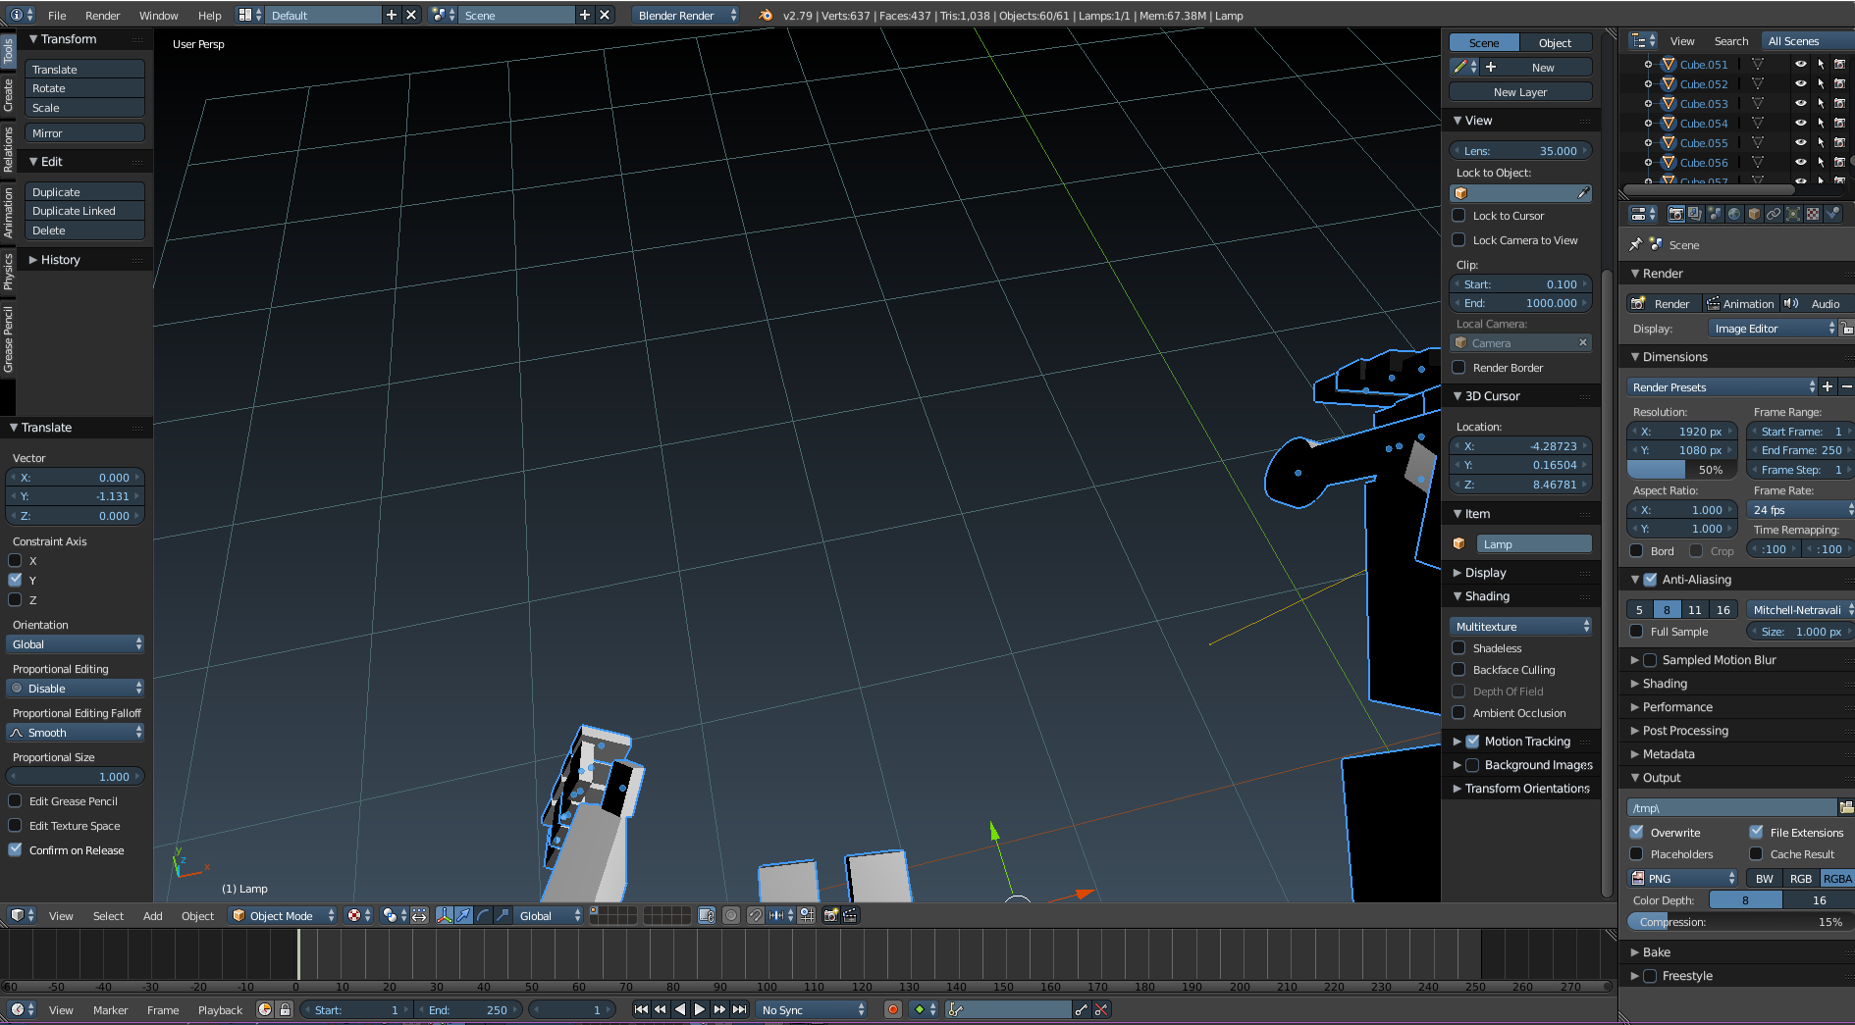
Task: Toggle the Y constraint axis checkbox
Action: coord(15,580)
